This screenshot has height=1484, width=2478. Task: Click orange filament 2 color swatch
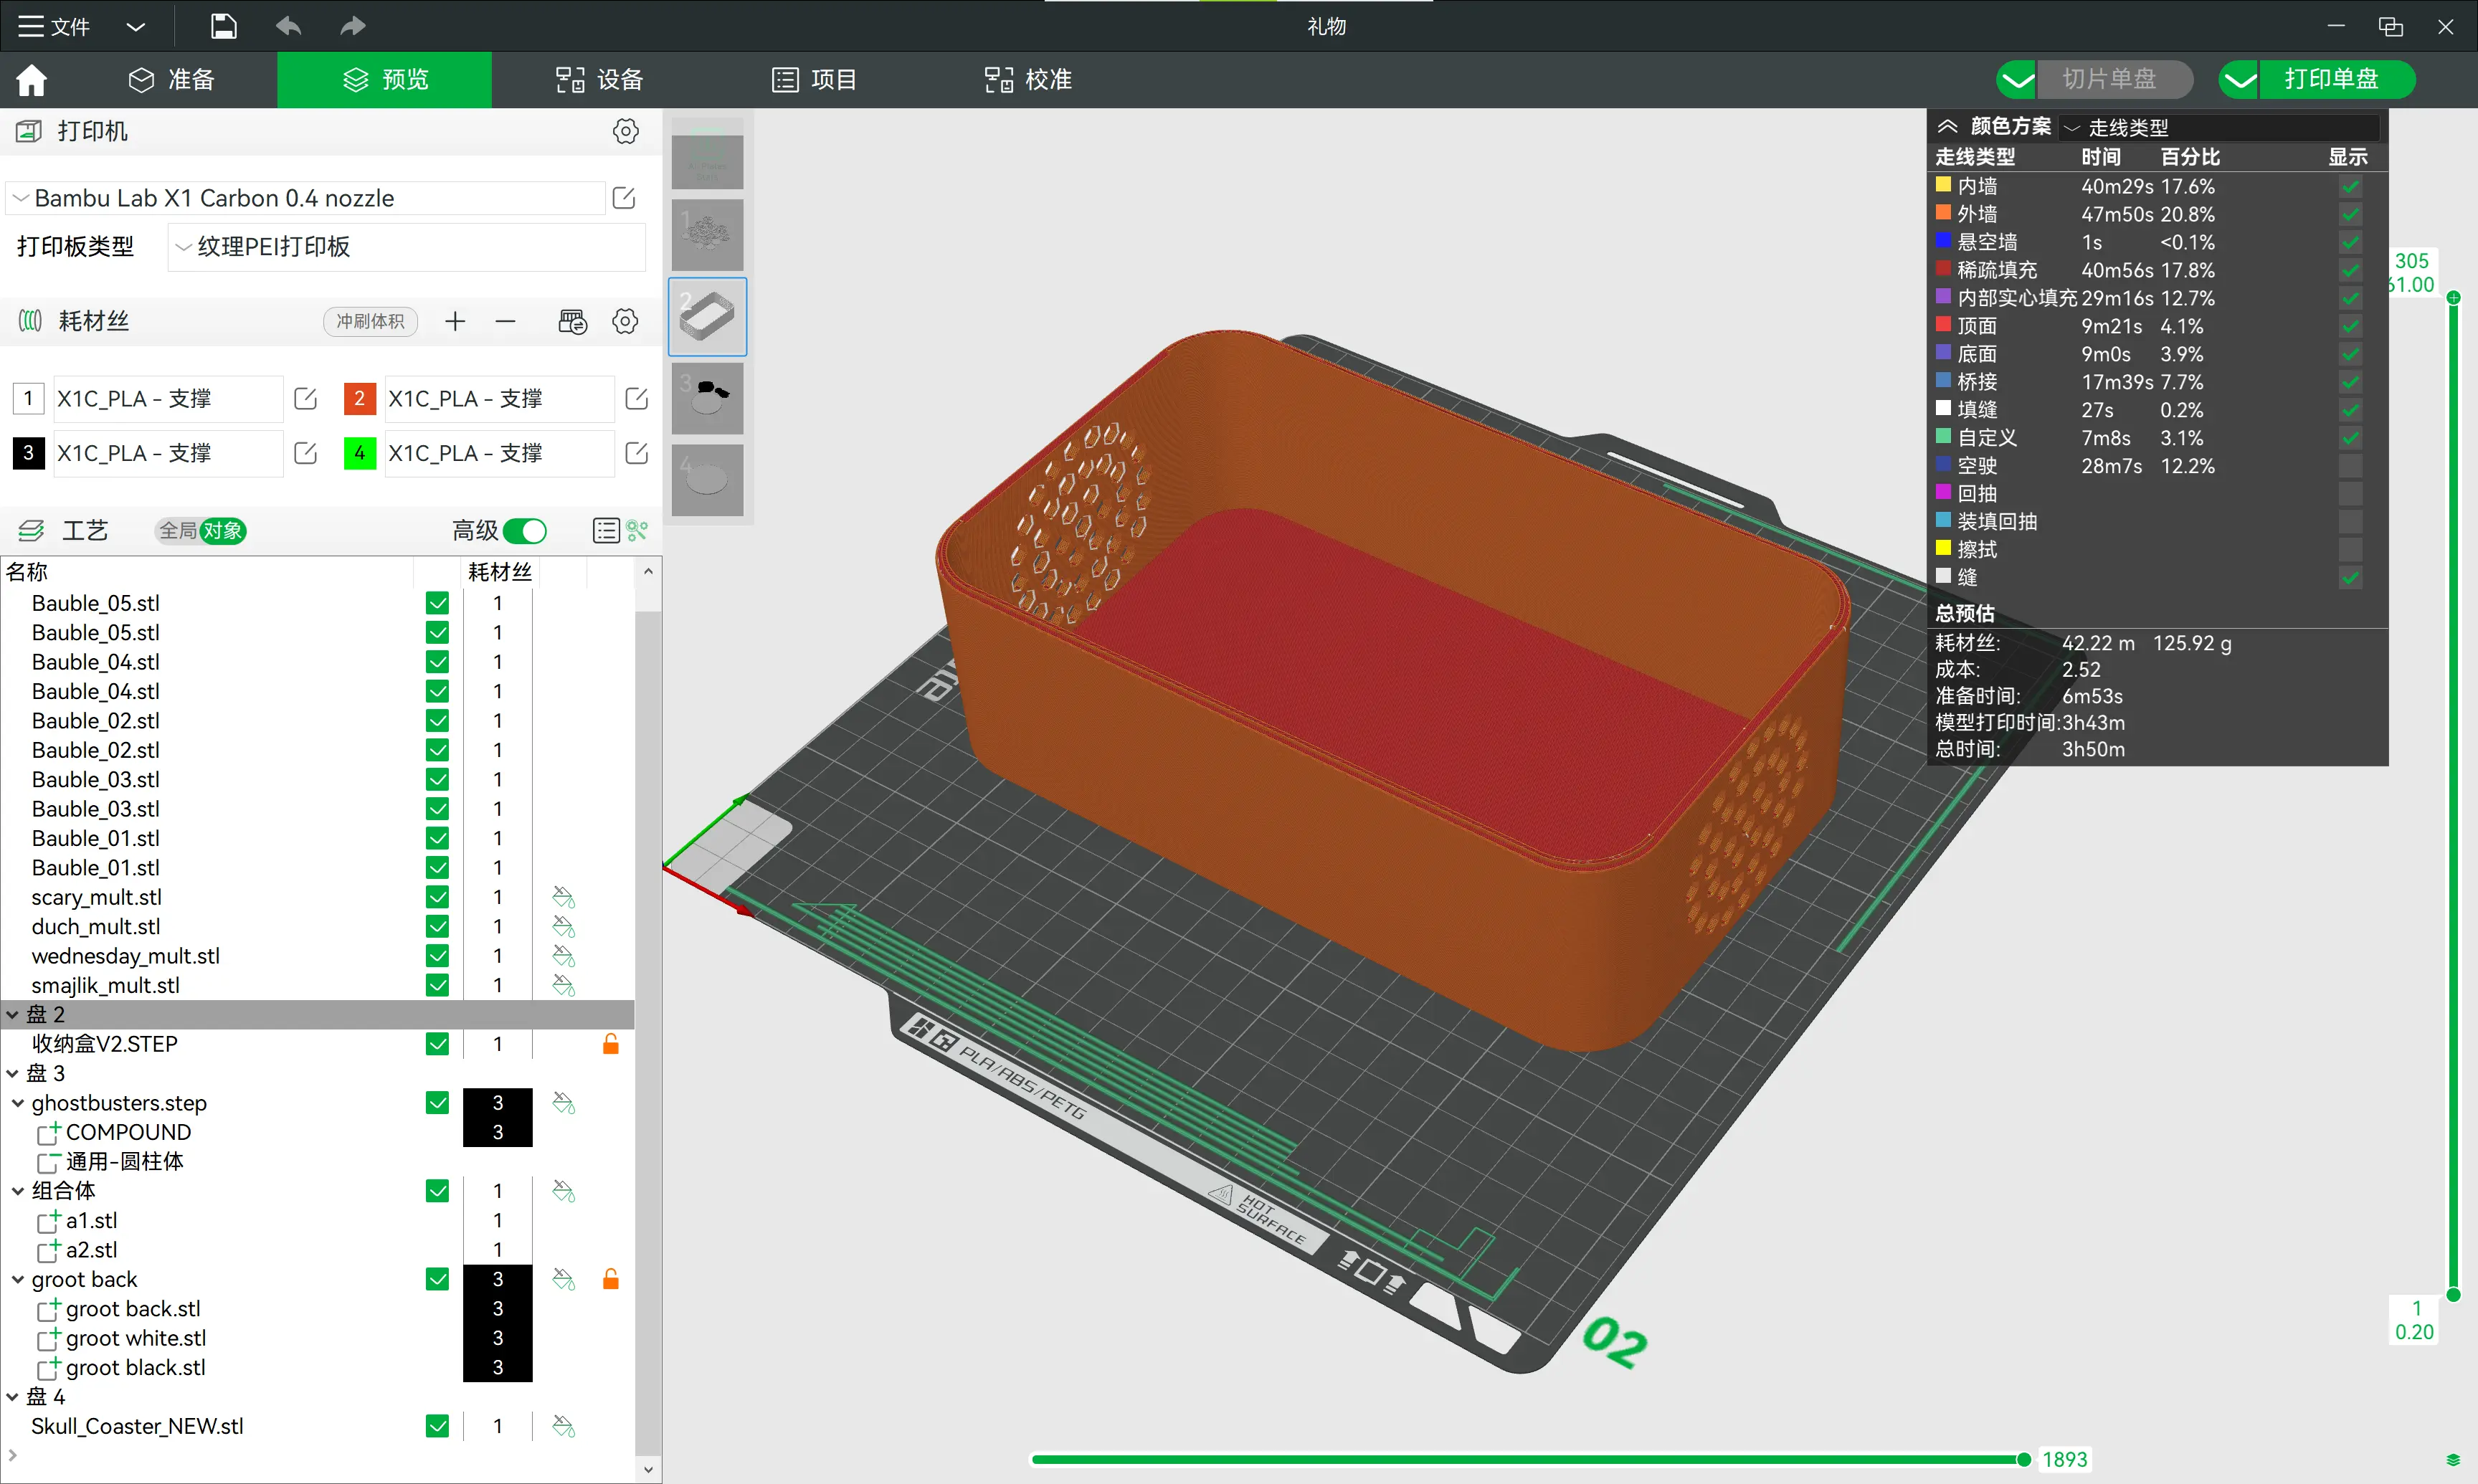(359, 398)
